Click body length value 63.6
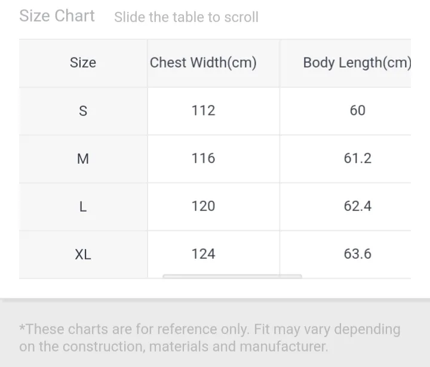This screenshot has height=367, width=430. click(358, 253)
